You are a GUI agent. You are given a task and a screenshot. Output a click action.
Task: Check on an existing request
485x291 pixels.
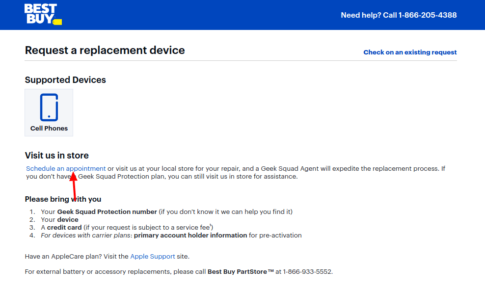(409, 52)
